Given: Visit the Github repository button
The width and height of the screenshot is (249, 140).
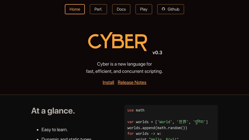Looking at the screenshot, I should 171,9.
